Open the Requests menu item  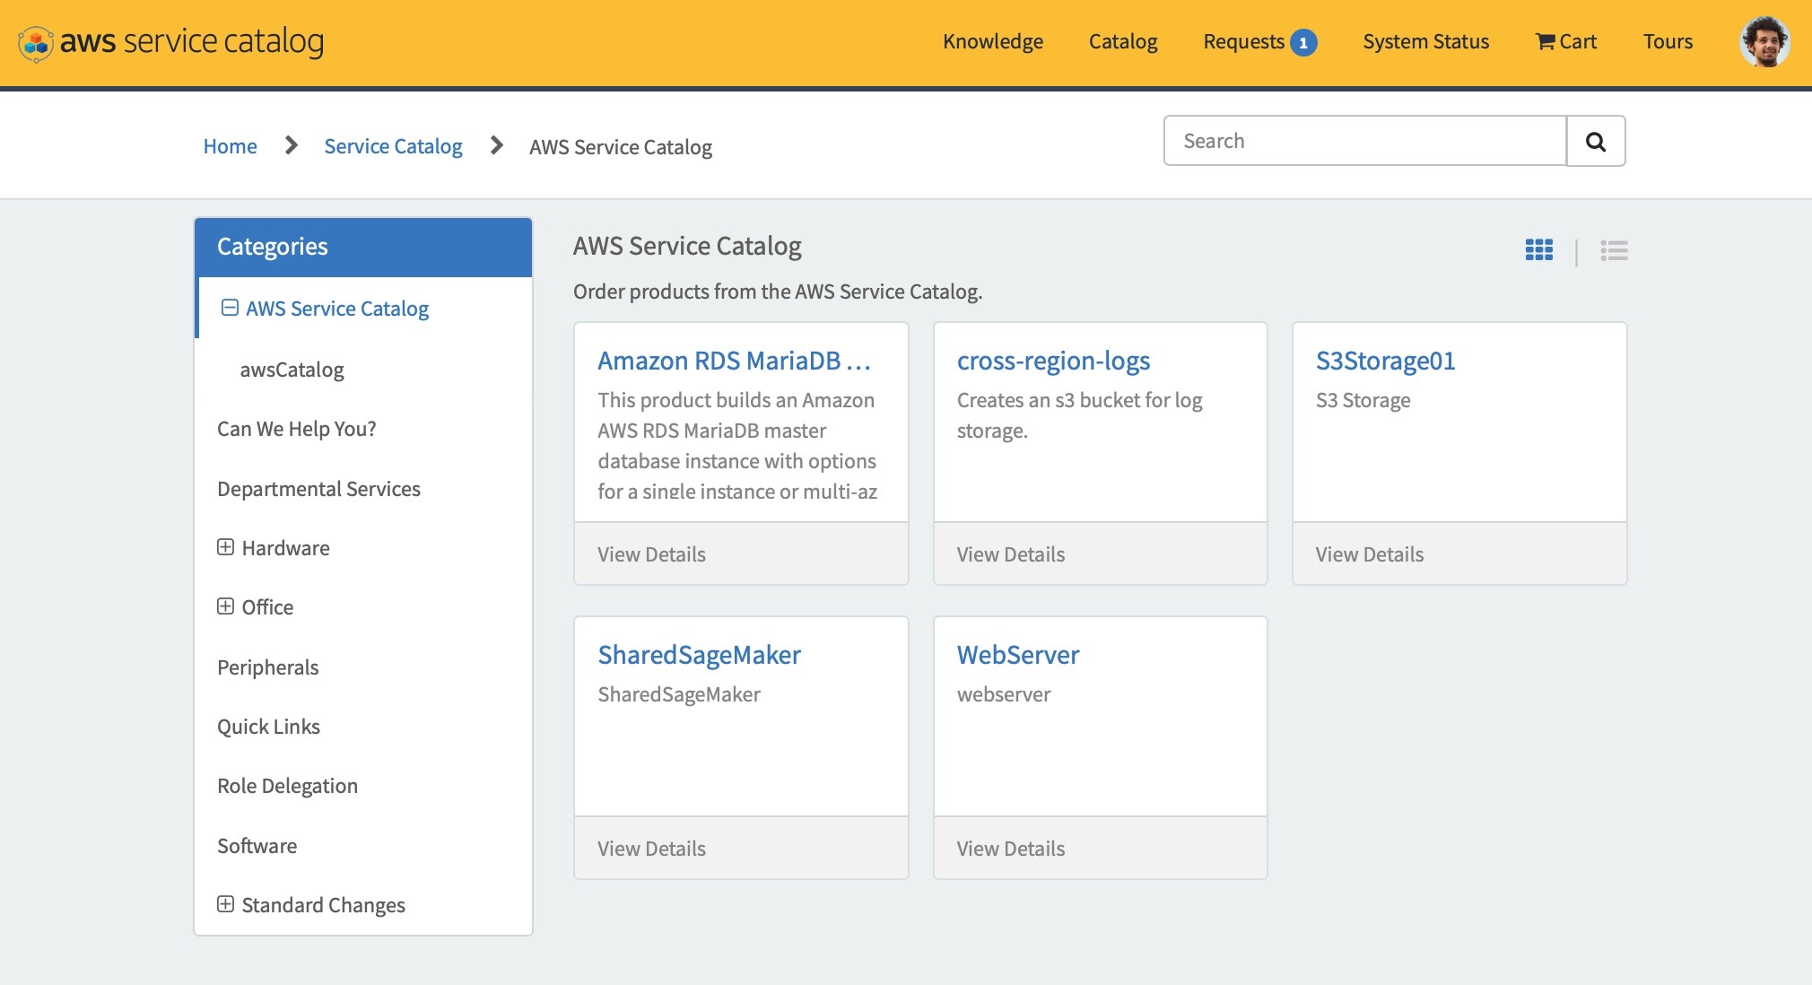click(x=1244, y=41)
